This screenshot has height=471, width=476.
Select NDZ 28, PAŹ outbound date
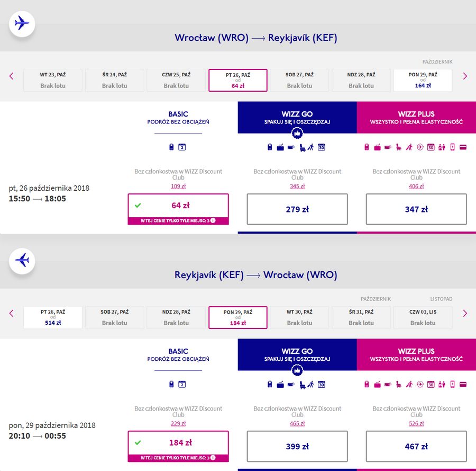pyautogui.click(x=361, y=81)
